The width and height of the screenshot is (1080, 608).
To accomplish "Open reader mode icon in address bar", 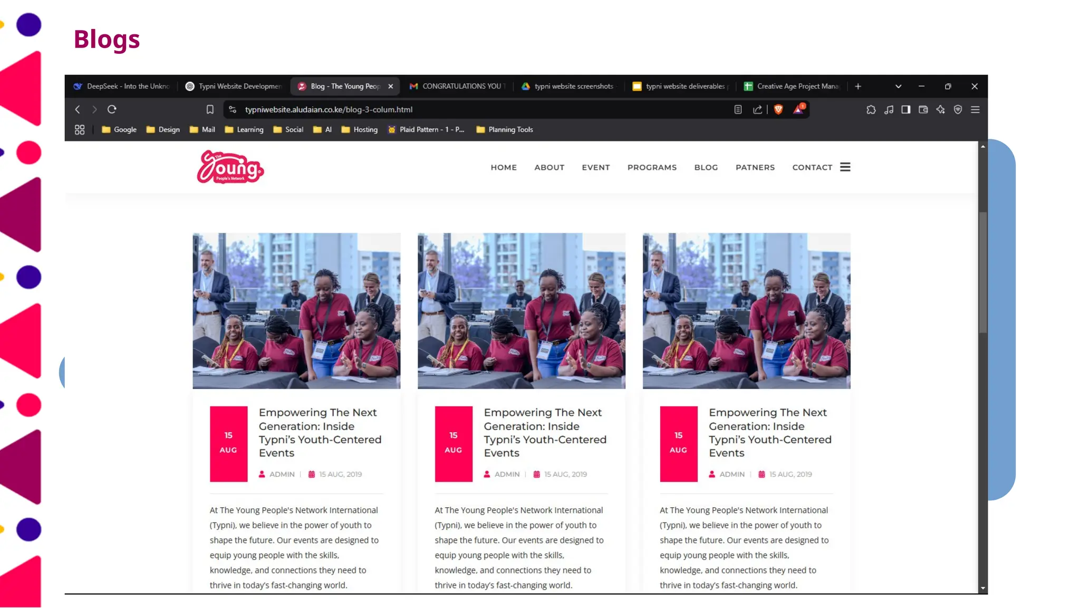I will (738, 109).
